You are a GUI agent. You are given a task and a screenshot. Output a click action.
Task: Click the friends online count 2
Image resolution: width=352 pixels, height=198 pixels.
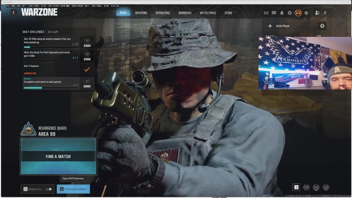click(325, 13)
